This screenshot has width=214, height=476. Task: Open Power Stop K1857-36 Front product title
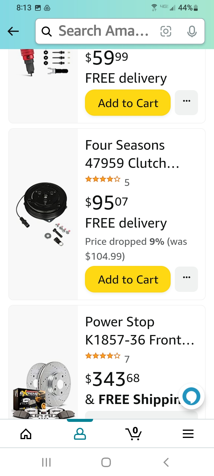coord(140,331)
